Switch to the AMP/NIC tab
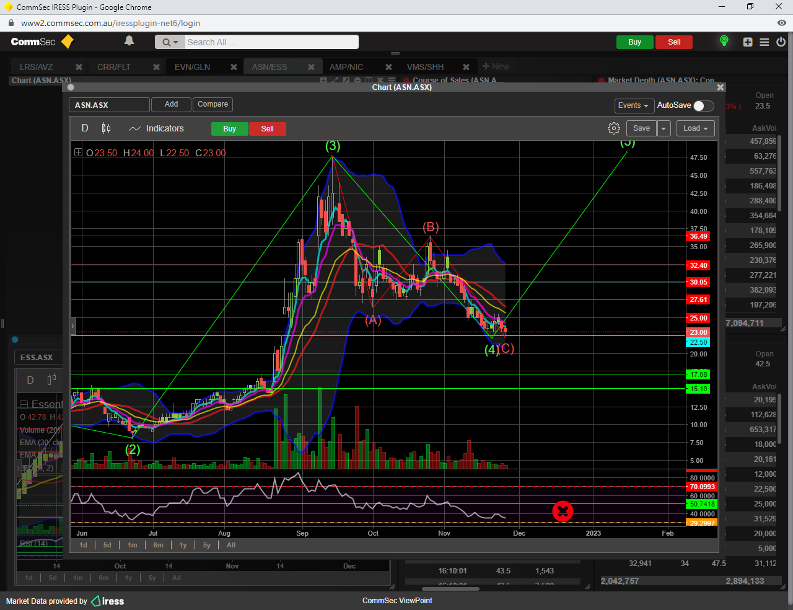 346,67
